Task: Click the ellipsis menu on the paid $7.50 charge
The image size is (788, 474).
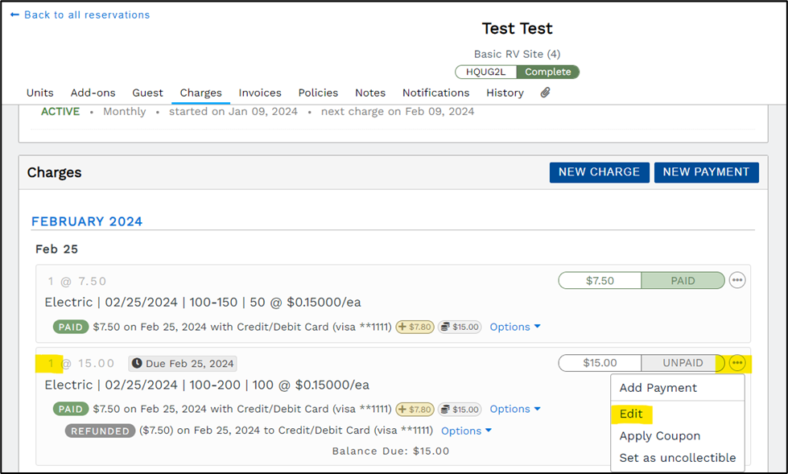Action: pos(738,280)
